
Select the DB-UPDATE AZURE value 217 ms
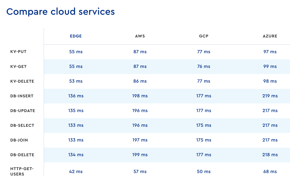tap(270, 111)
